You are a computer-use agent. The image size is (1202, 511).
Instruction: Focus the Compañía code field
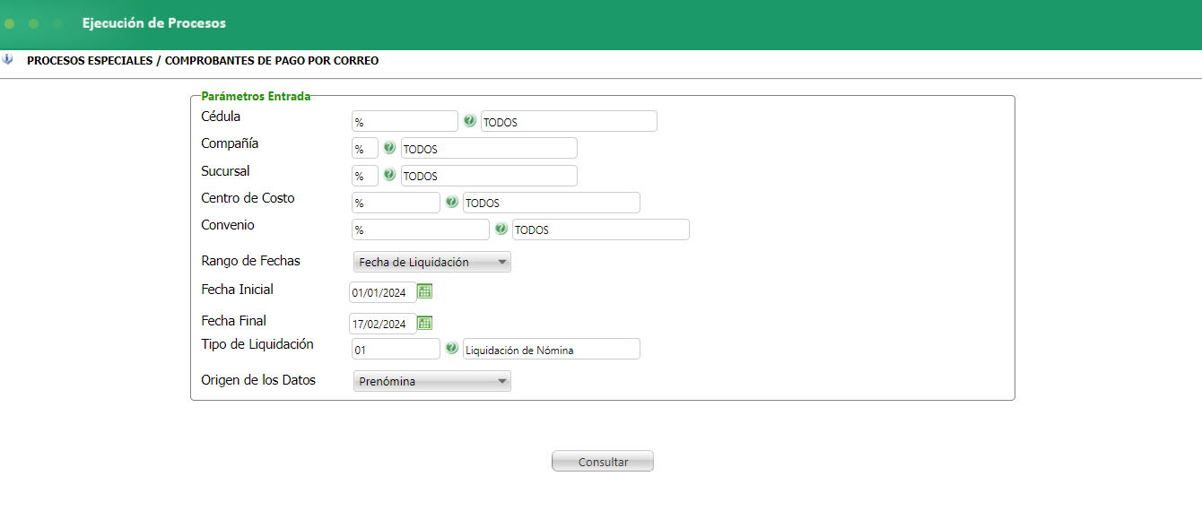(364, 149)
